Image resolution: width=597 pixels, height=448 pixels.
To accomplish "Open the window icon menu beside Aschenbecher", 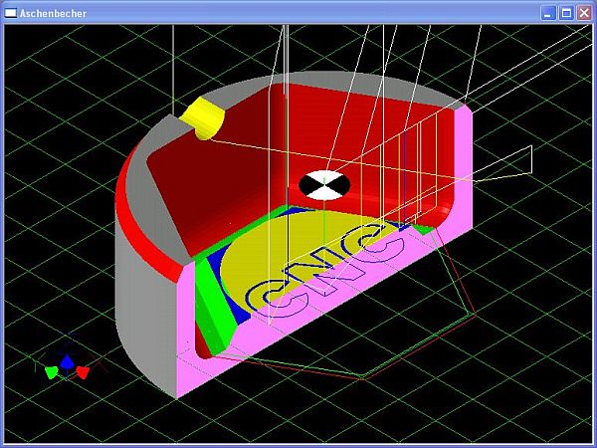I will coord(11,13).
